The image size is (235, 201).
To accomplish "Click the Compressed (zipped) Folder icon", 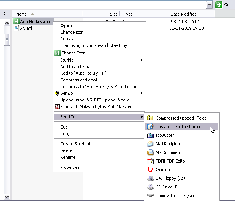I will [150, 118].
